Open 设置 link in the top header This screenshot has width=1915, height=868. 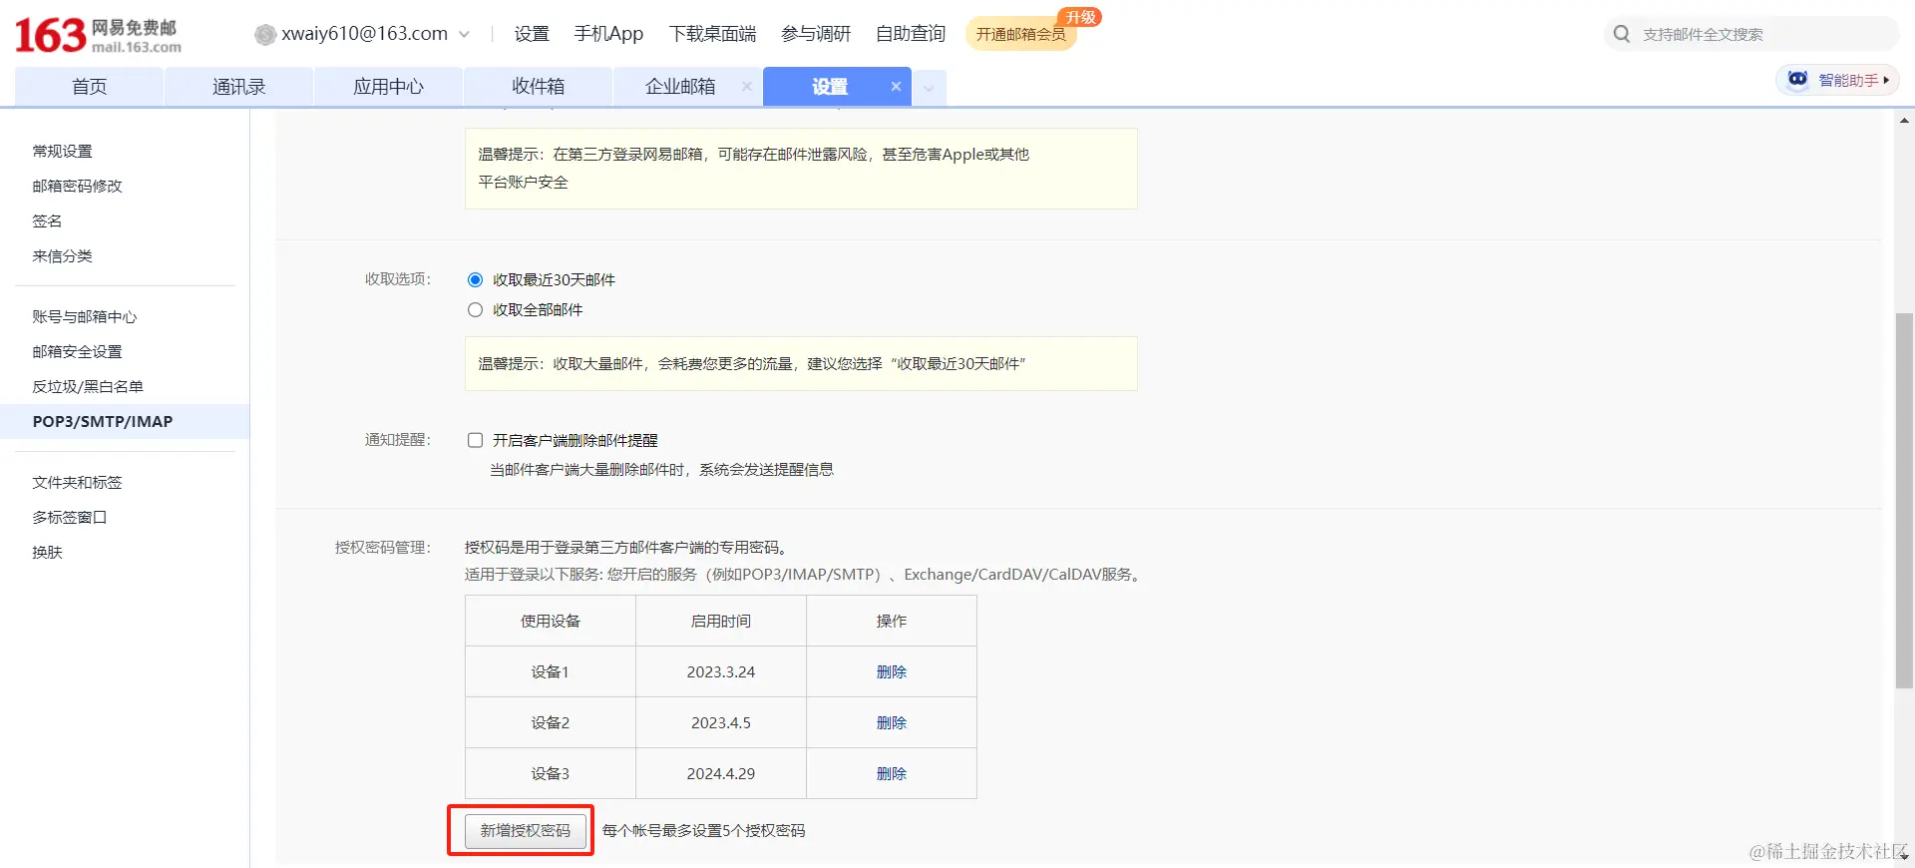click(x=532, y=34)
